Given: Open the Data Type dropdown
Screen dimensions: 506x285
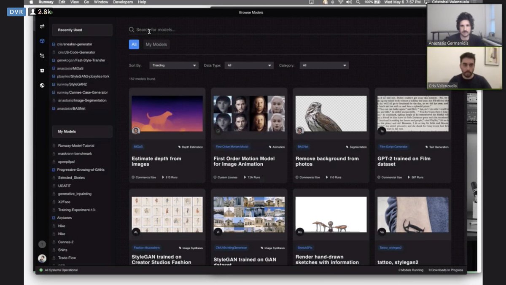Looking at the screenshot, I should (249, 65).
